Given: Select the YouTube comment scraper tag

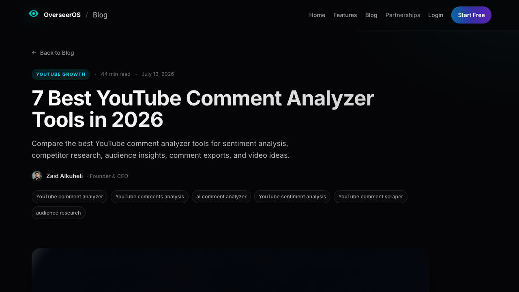Looking at the screenshot, I should click(371, 197).
